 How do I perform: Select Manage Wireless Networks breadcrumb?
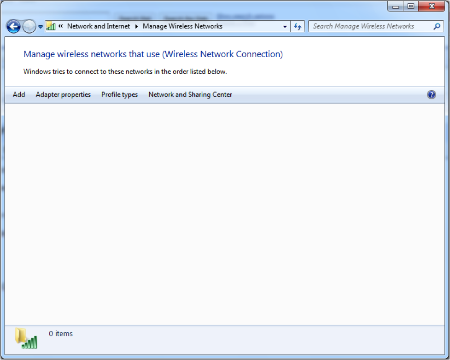(x=182, y=26)
